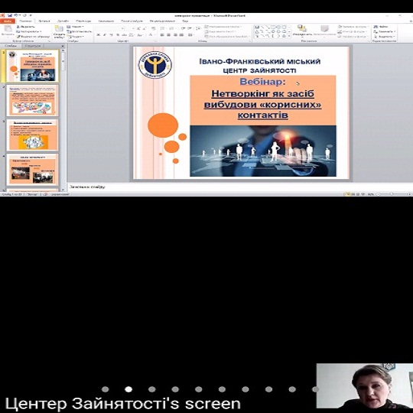Click the slide notes field below the slide
Screen dimensions: 413x413
pyautogui.click(x=239, y=187)
